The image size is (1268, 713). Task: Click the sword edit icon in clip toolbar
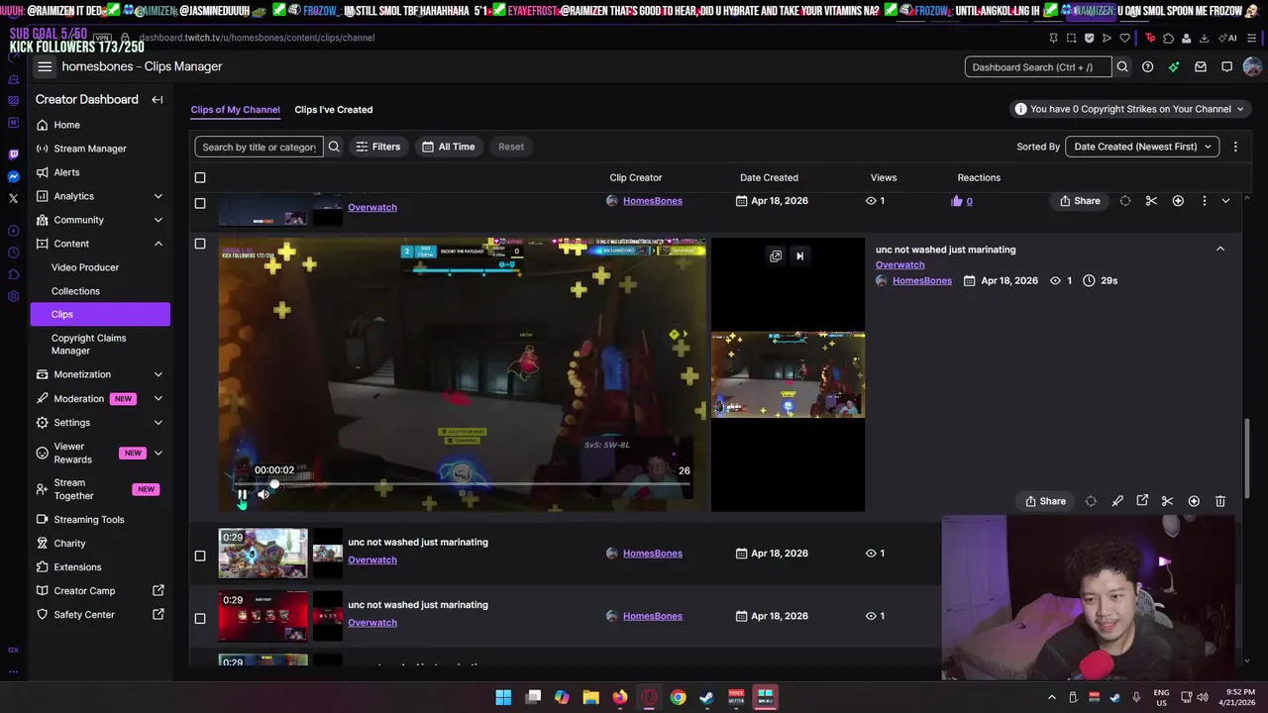point(1117,501)
